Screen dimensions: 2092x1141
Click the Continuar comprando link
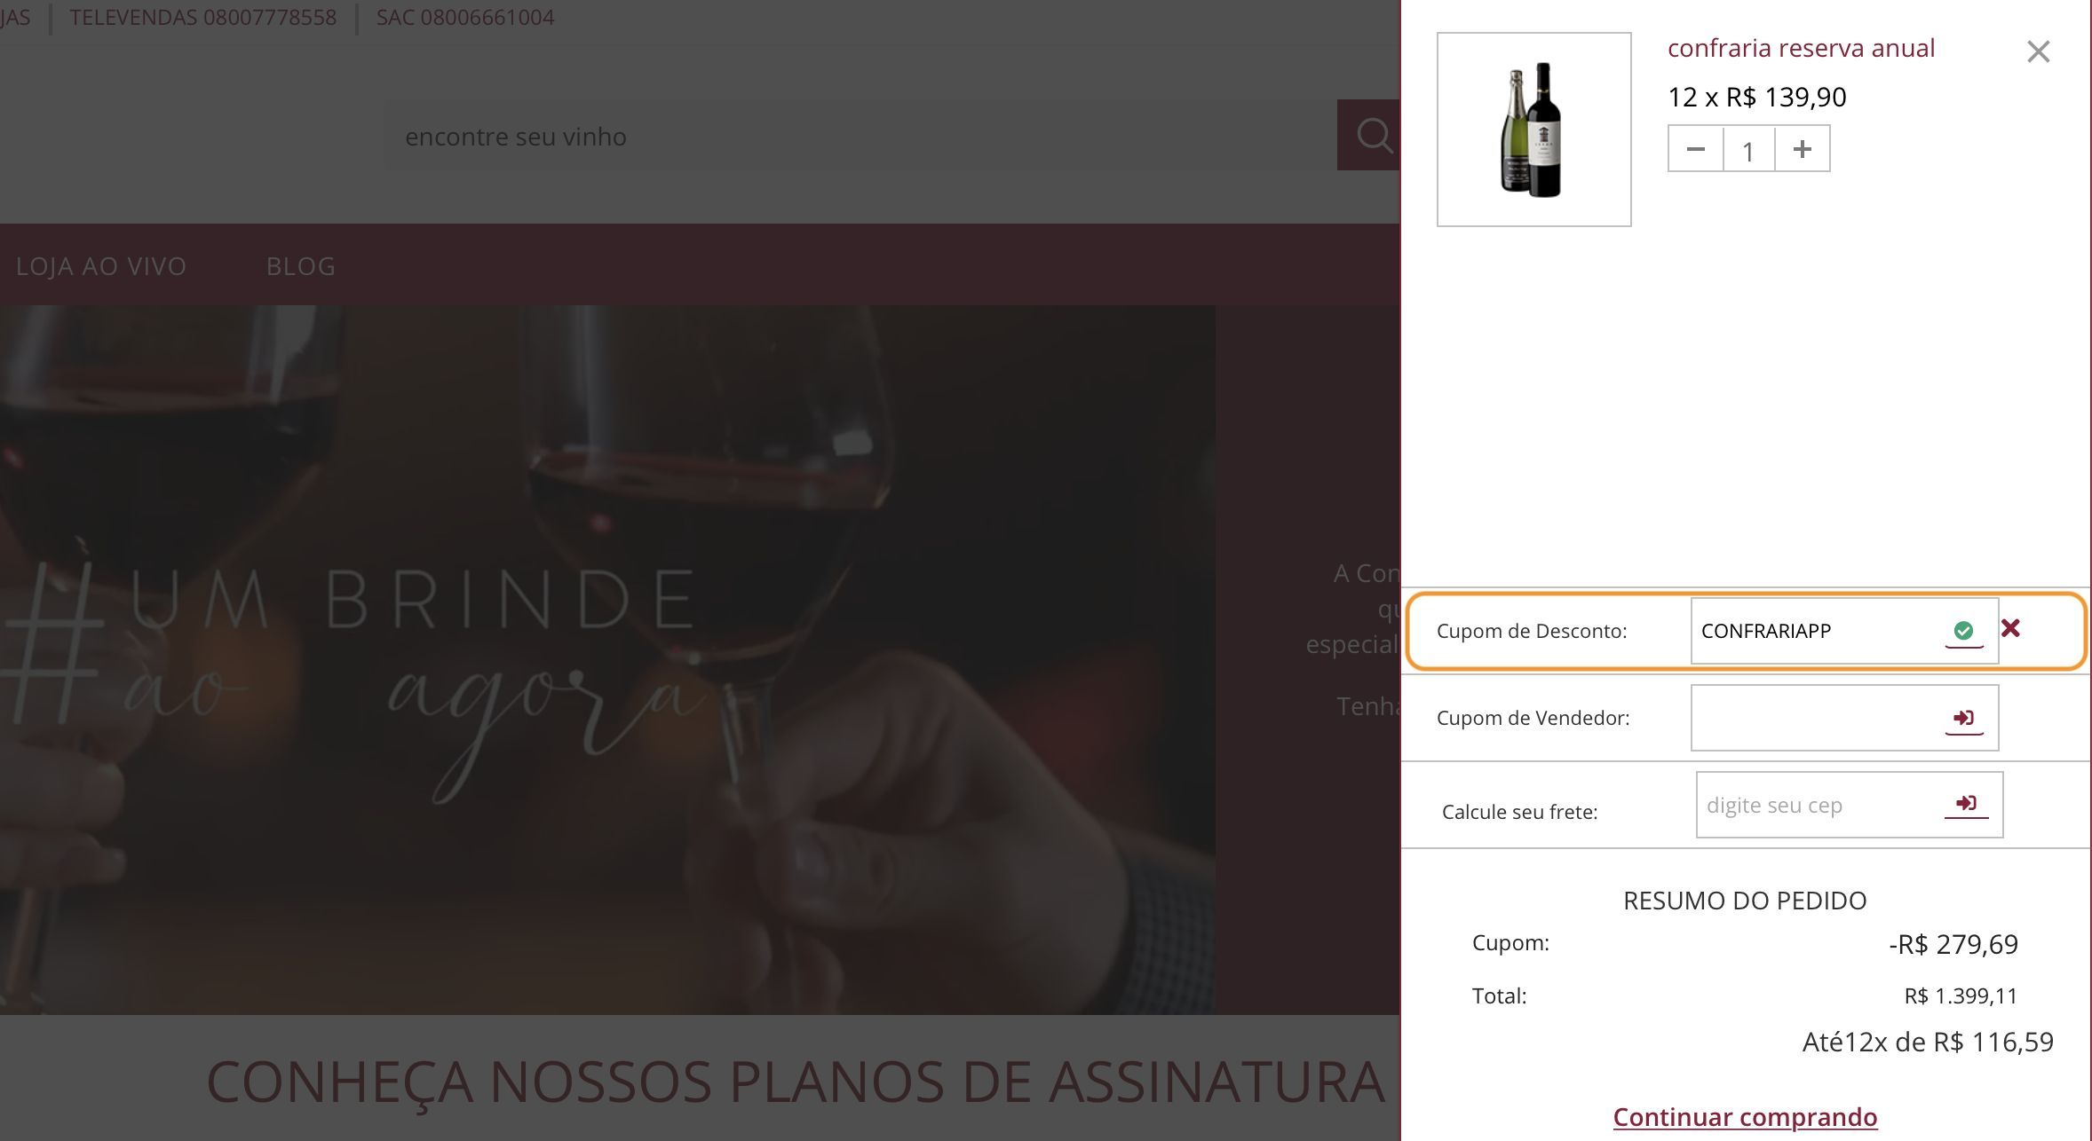click(x=1745, y=1116)
